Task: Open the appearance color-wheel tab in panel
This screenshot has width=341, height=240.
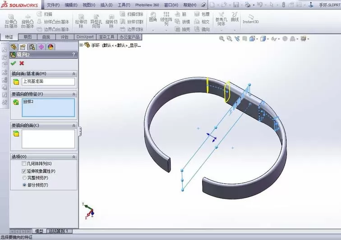Action: 51,47
